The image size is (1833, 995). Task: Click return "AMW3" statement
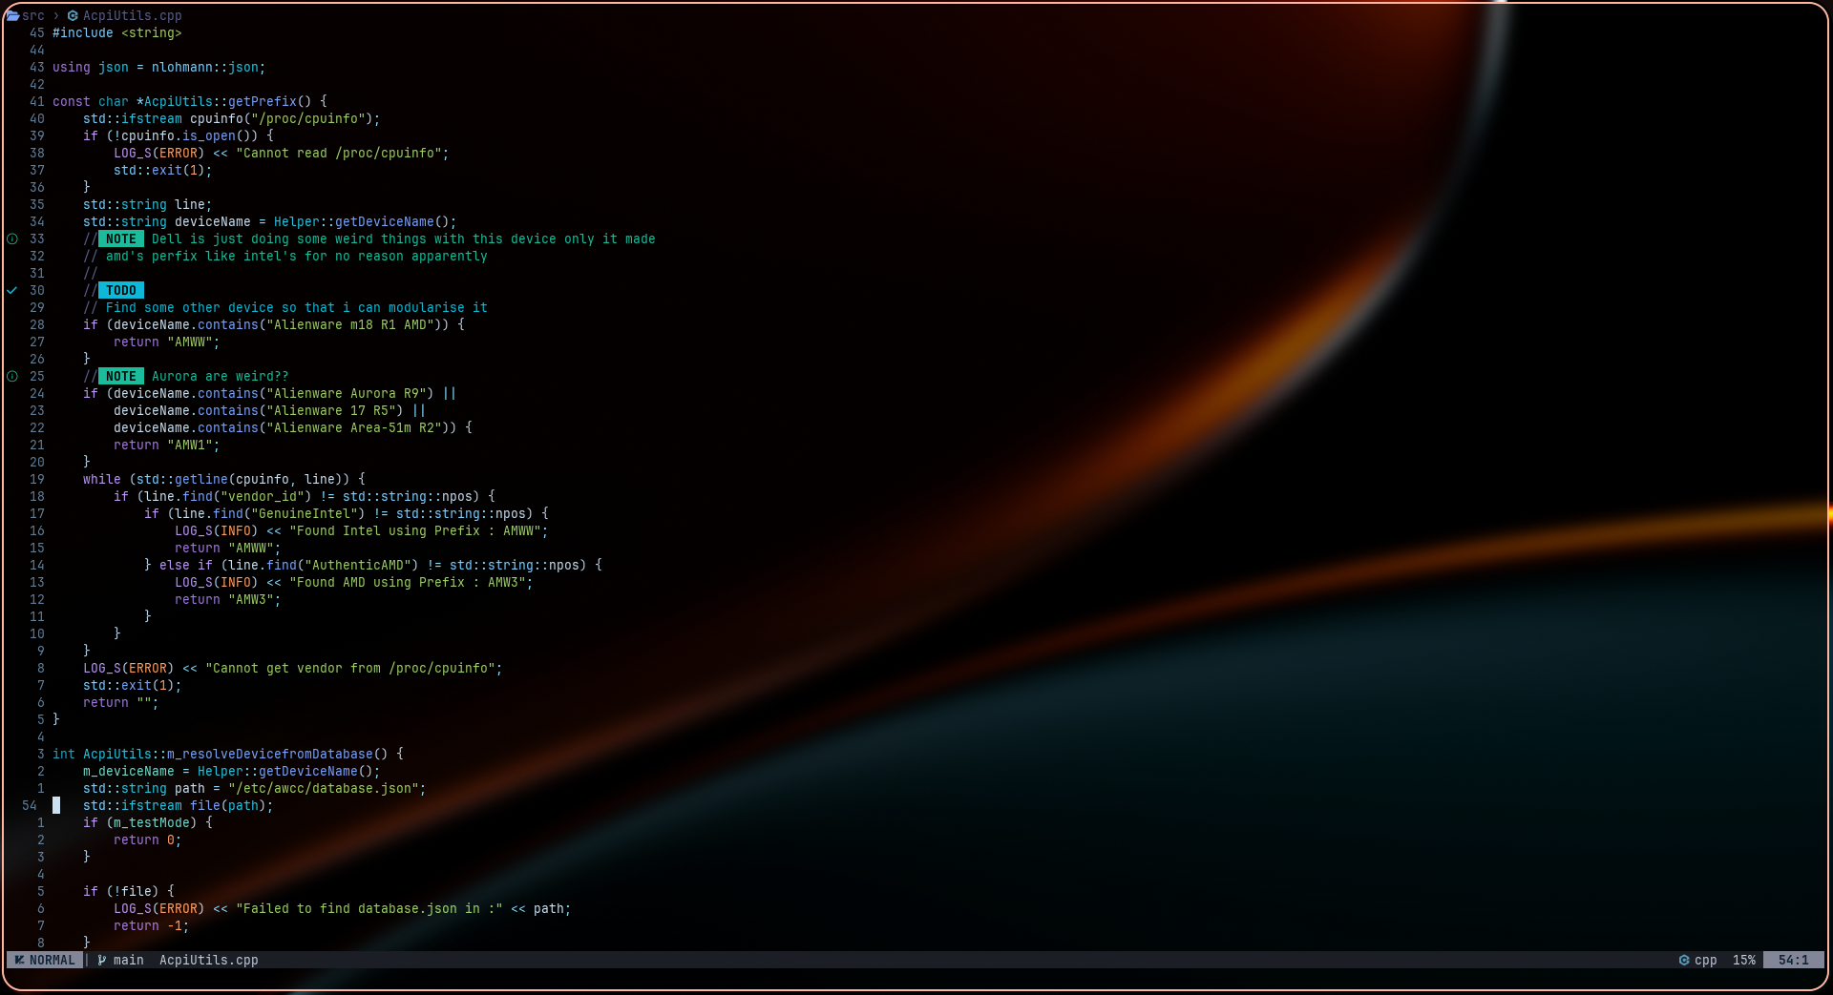pos(228,600)
